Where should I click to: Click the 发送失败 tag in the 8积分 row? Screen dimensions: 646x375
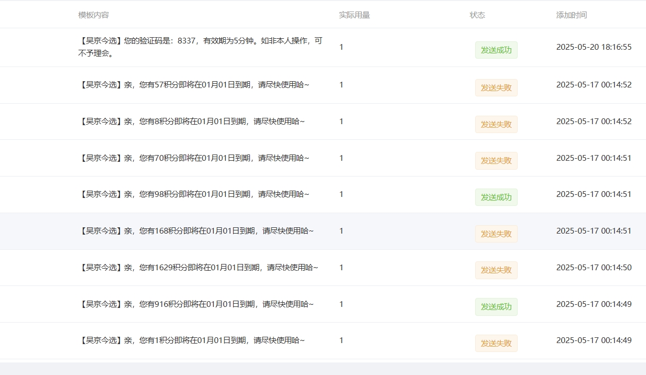click(x=496, y=125)
